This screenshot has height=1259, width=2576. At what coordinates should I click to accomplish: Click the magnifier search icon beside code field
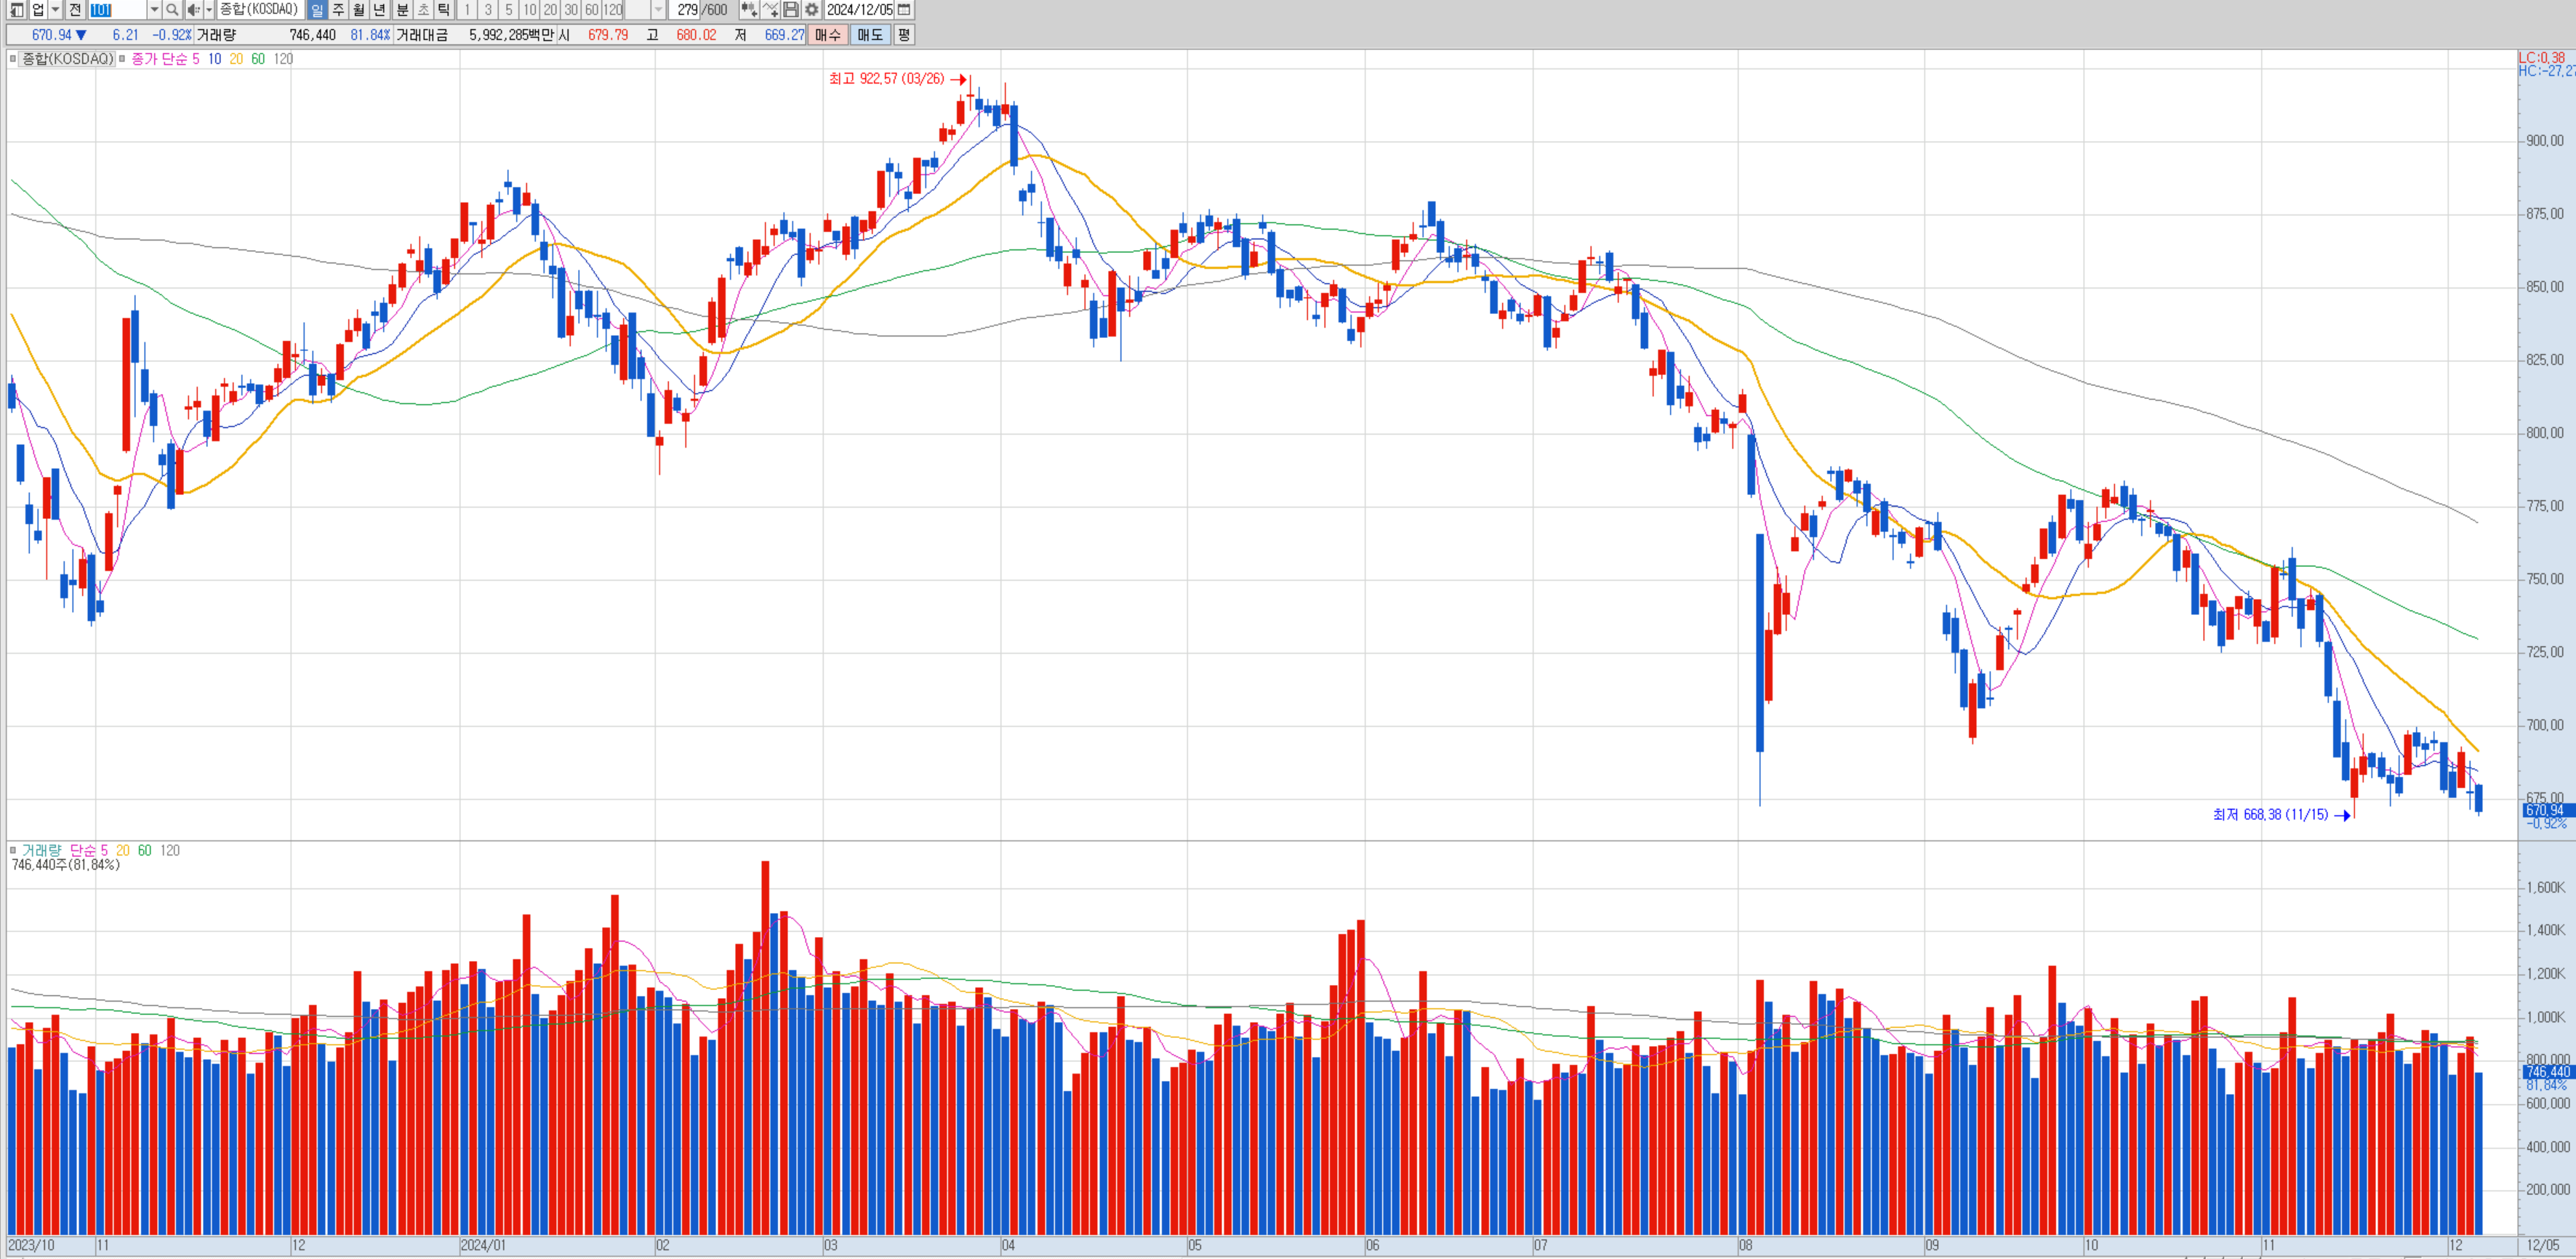click(x=172, y=10)
